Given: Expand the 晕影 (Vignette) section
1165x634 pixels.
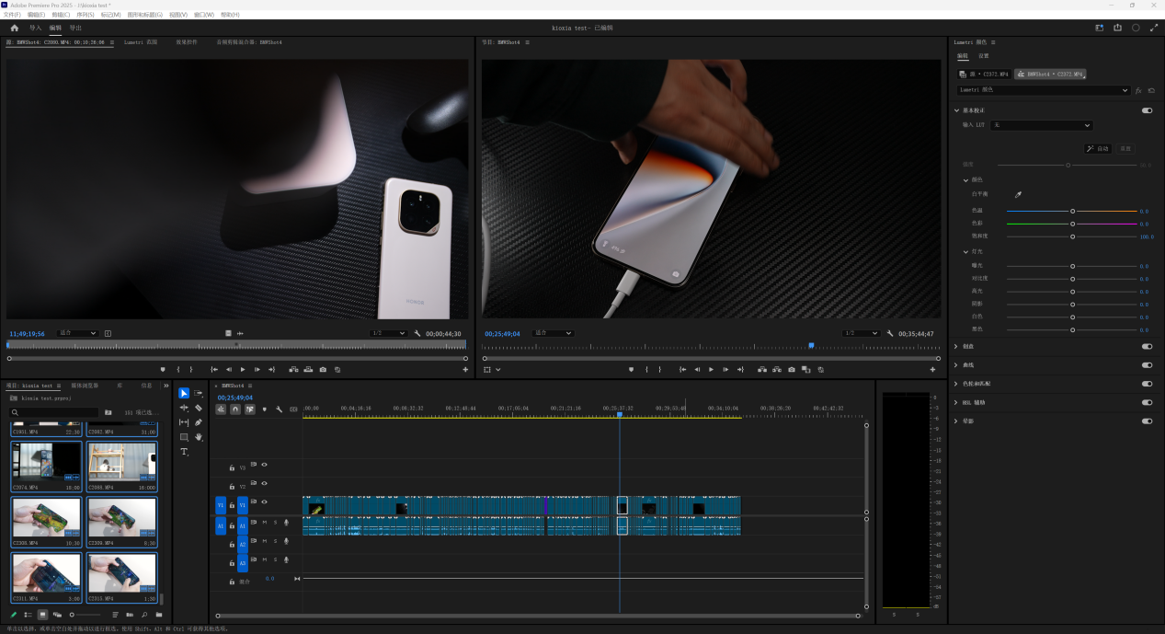Looking at the screenshot, I should (x=956, y=421).
